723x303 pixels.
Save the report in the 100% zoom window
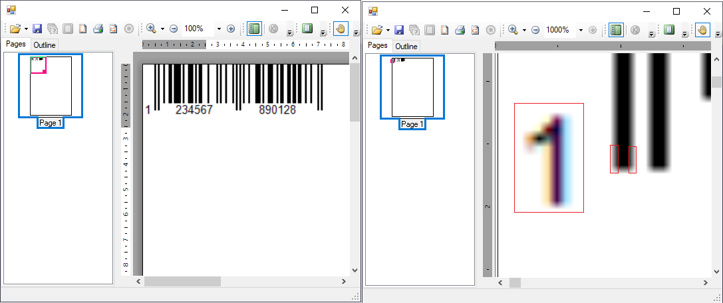click(37, 29)
